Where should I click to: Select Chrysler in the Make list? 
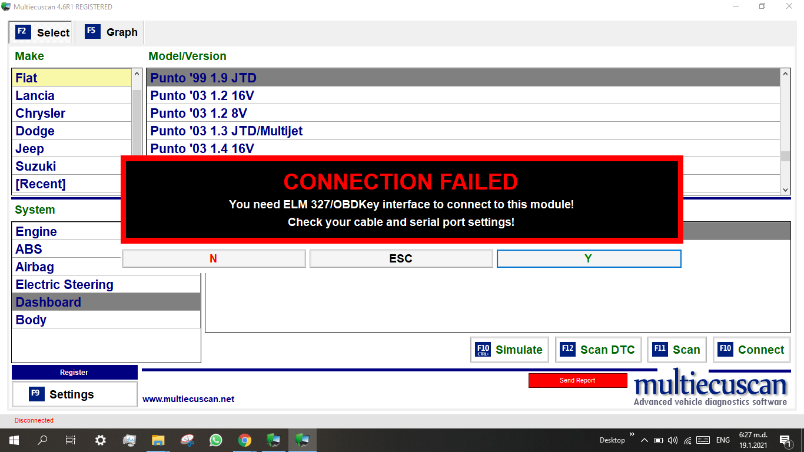pos(72,113)
